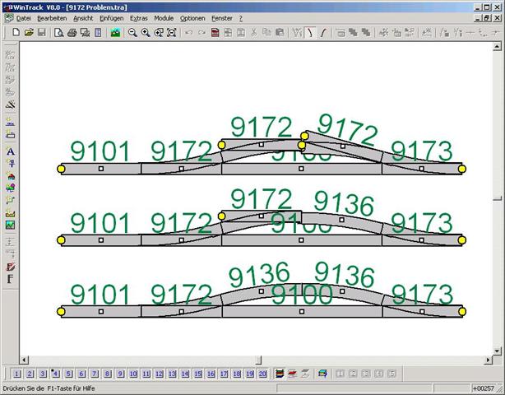This screenshot has height=395, width=505.
Task: Click the Print icon
Action: [72, 32]
